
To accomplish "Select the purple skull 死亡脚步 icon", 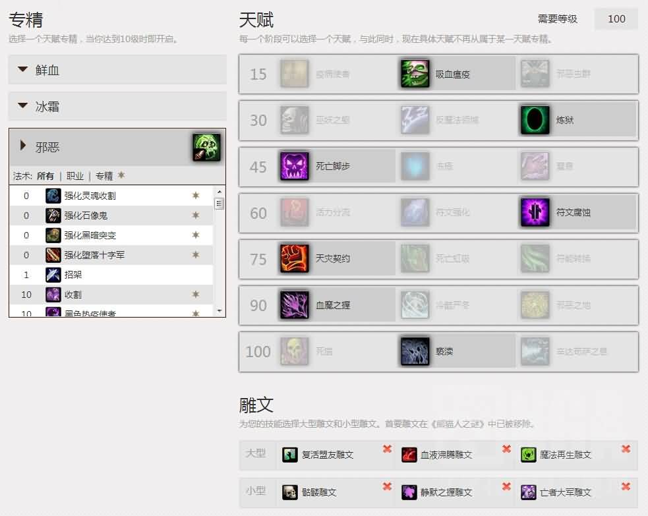I will [x=295, y=166].
